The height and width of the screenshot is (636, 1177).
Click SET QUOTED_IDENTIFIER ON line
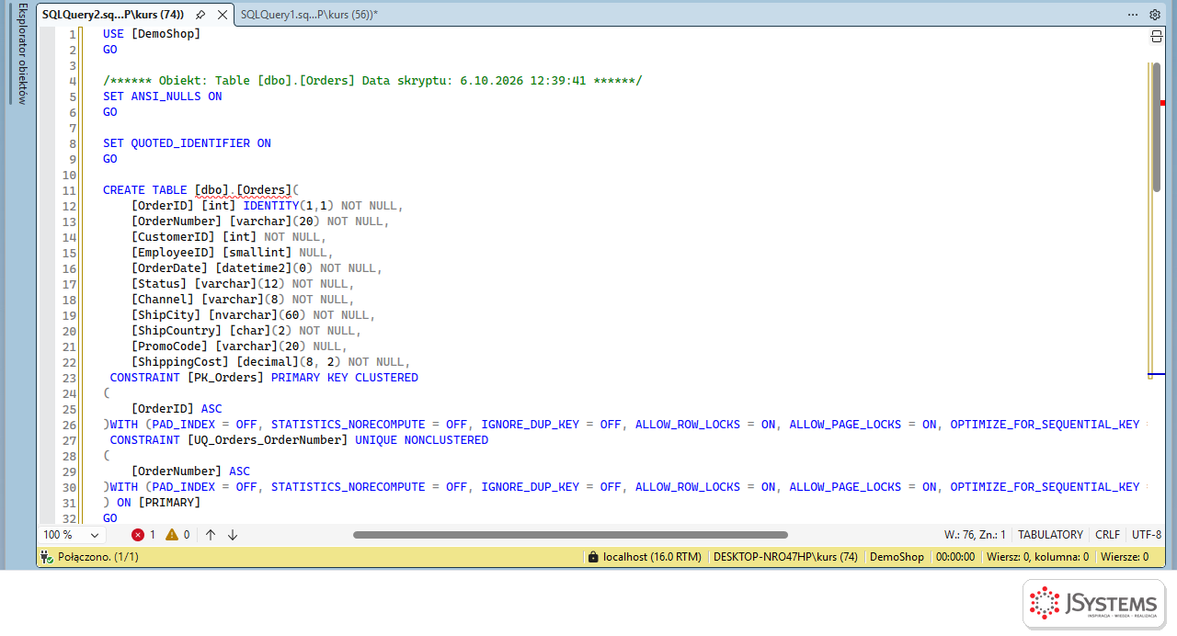tap(187, 143)
